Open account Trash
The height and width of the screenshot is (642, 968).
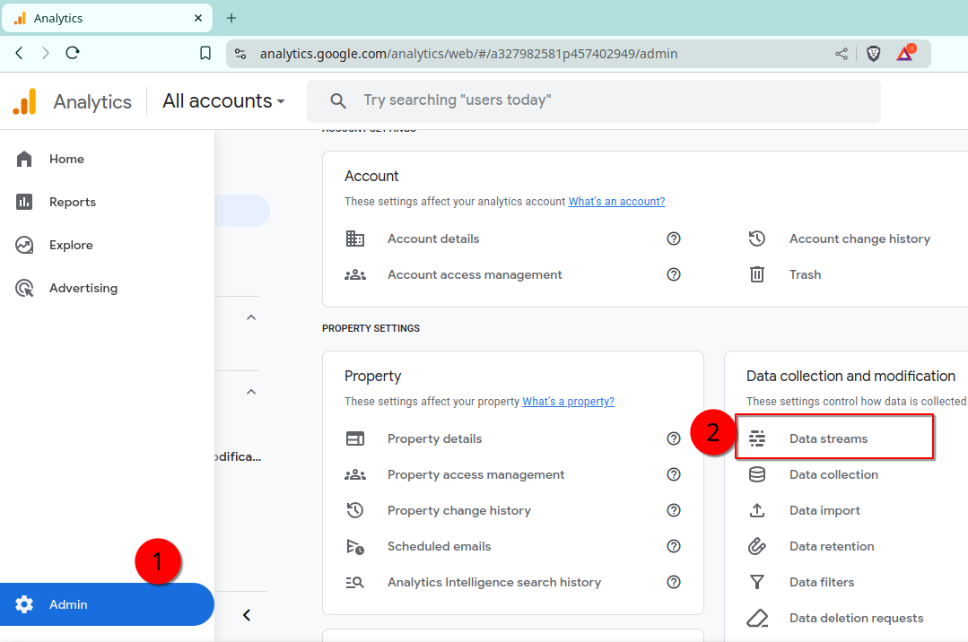click(805, 274)
